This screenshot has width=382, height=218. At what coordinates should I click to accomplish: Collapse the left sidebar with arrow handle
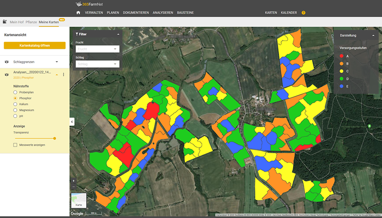pyautogui.click(x=72, y=122)
